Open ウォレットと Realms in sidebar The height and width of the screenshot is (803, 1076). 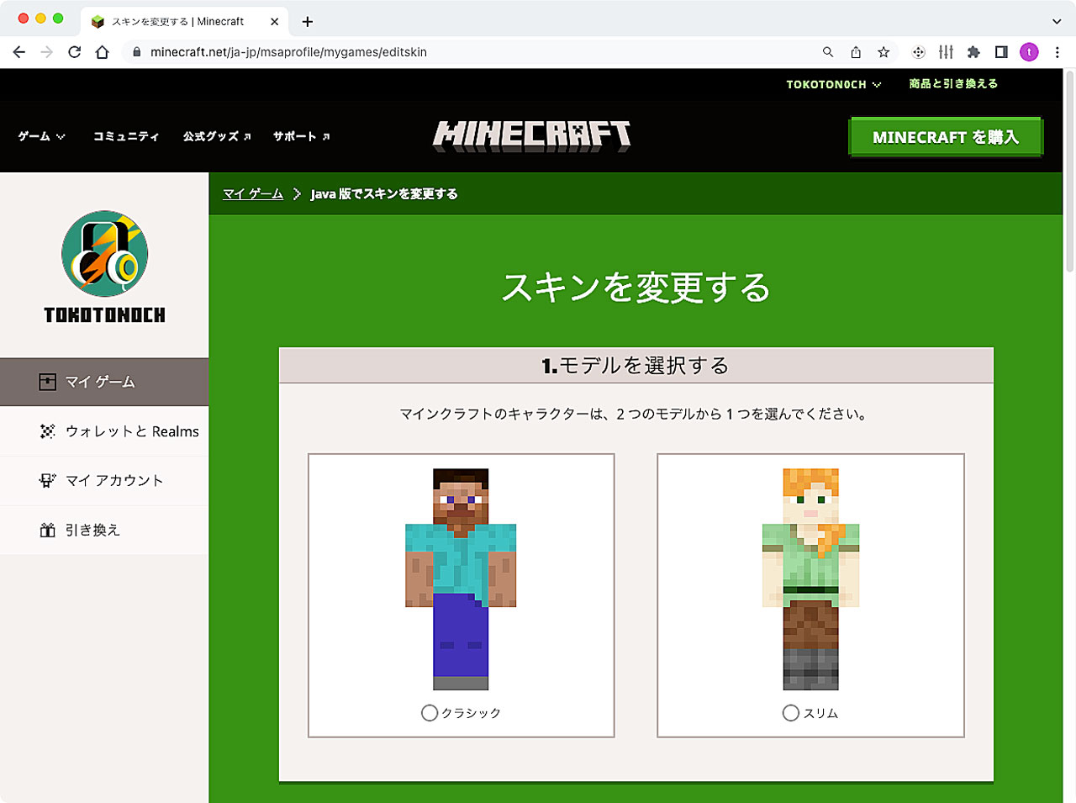(x=131, y=431)
